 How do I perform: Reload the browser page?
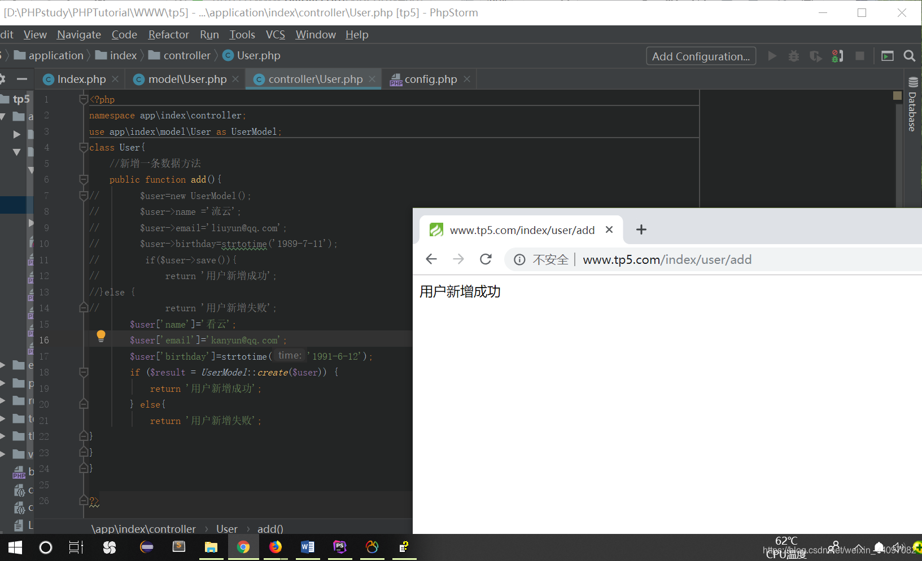coord(486,259)
